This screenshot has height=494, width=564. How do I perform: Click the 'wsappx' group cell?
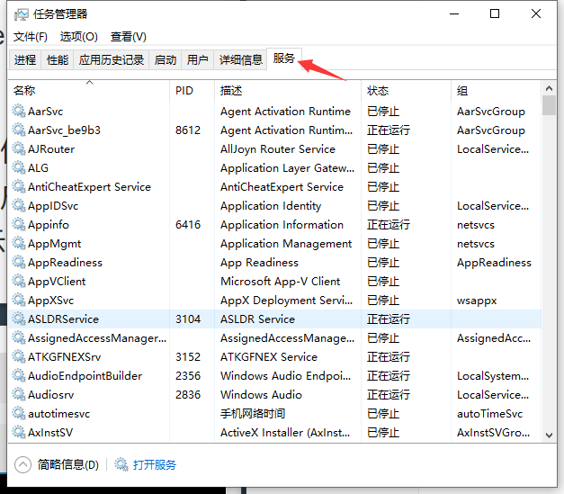pyautogui.click(x=477, y=300)
